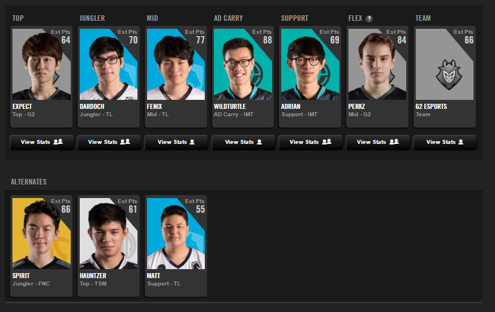Click the Dardoch player name
495x312 pixels.
click(92, 107)
